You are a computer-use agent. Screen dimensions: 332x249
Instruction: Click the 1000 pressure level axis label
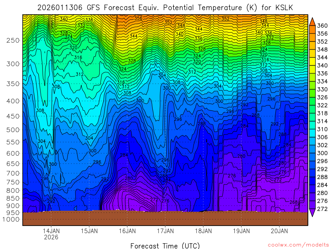click(x=11, y=219)
